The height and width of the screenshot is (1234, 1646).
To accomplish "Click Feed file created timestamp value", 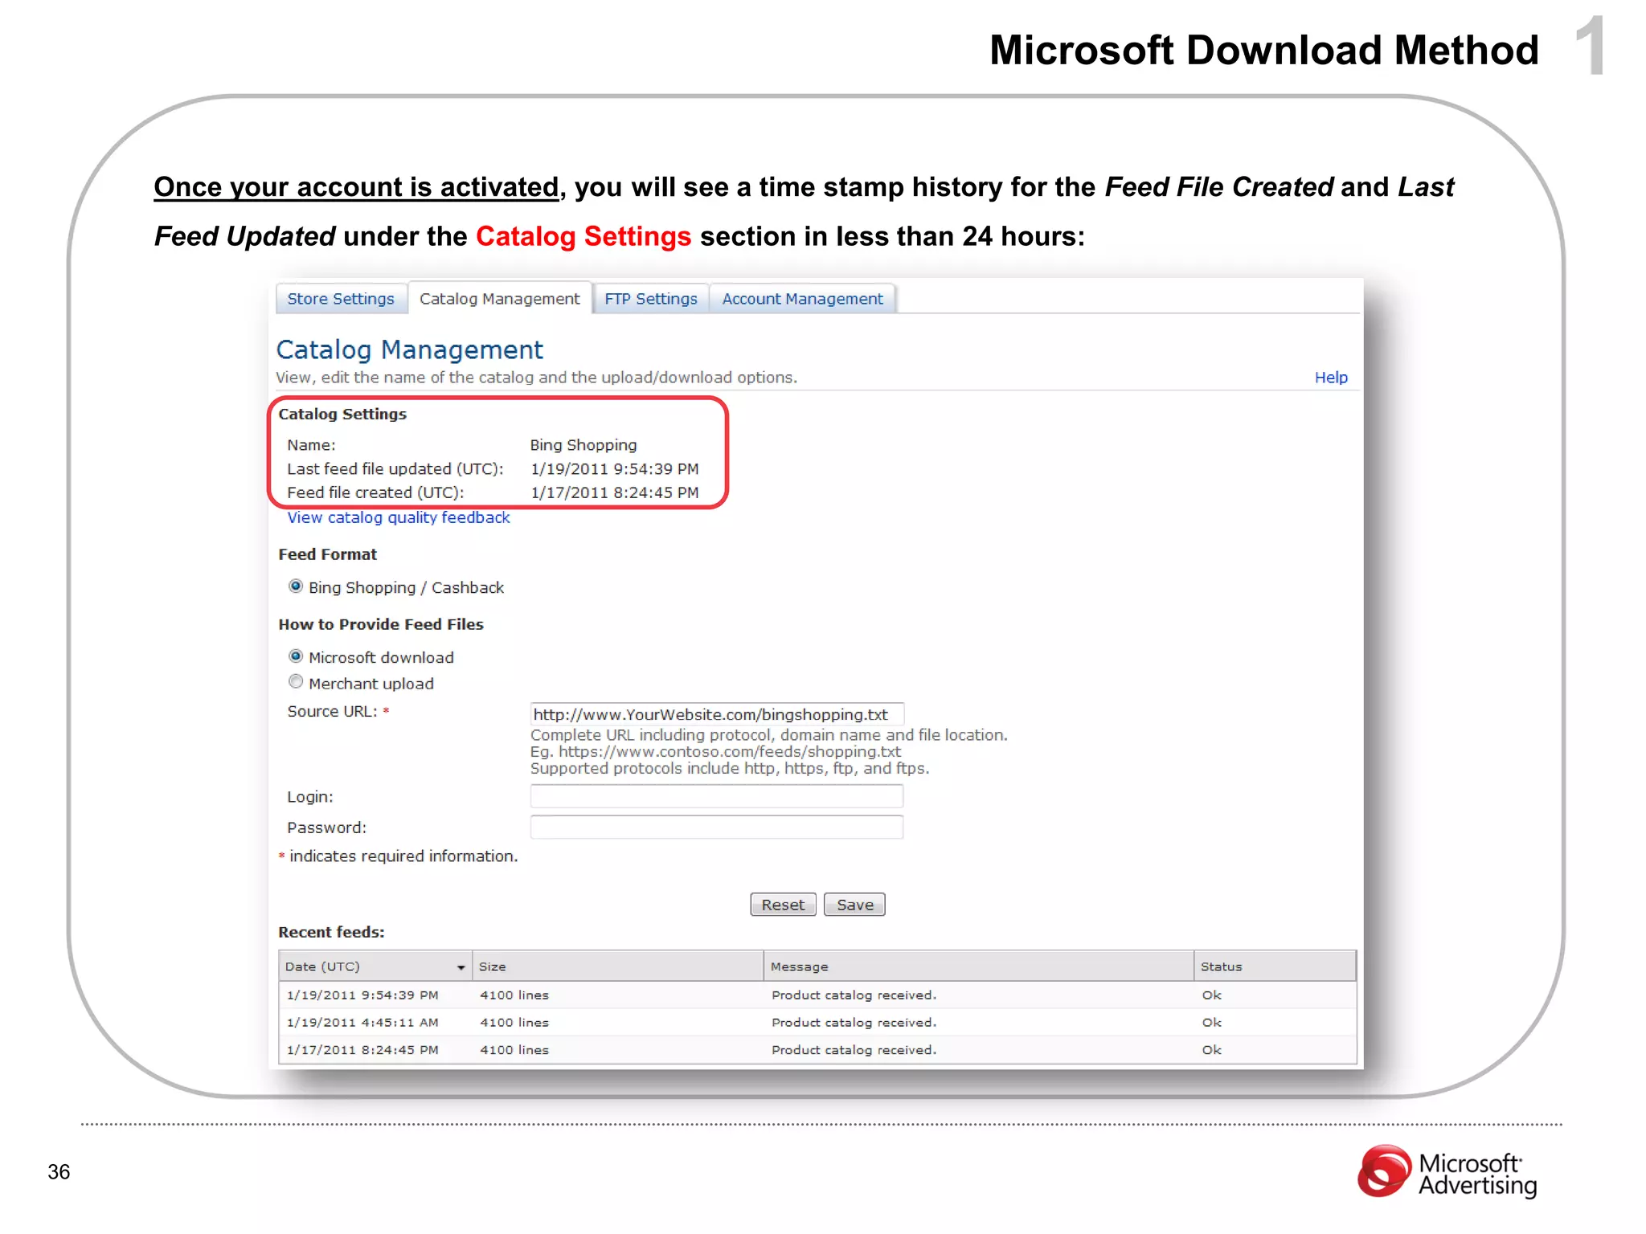I will pos(615,492).
